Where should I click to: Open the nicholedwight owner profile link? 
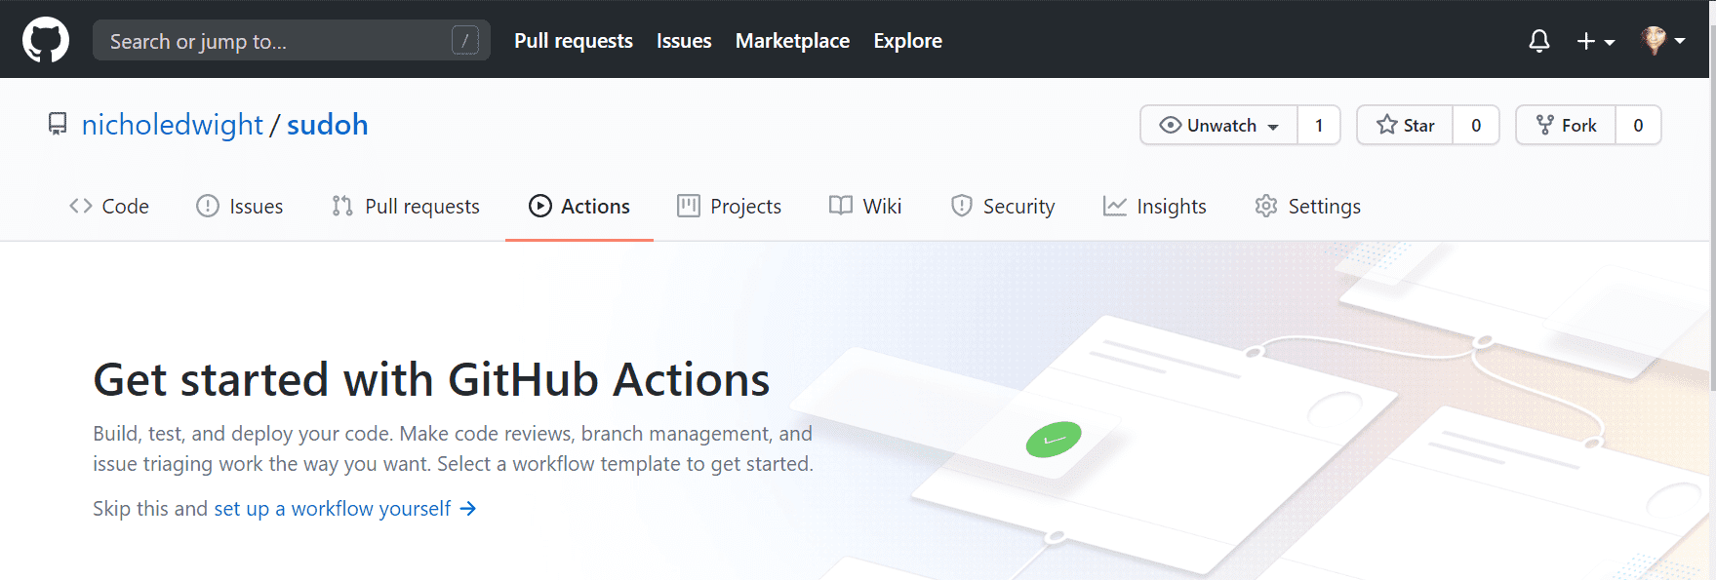[172, 125]
